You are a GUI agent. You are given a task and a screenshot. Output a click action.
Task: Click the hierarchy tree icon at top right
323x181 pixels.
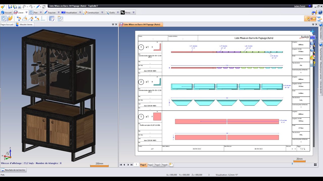(320, 18)
